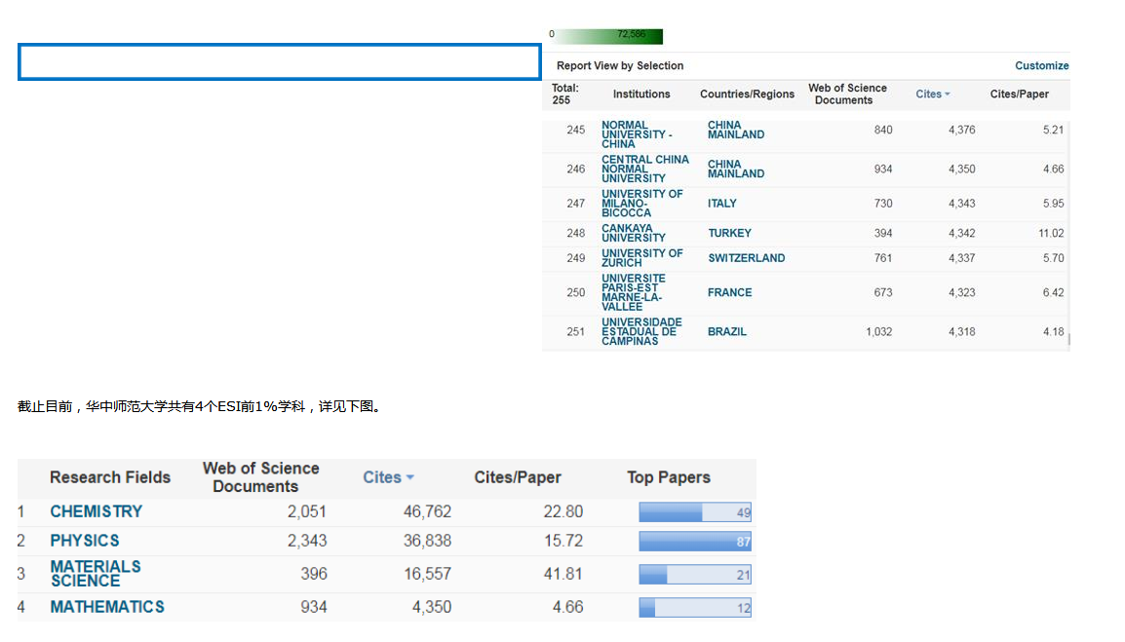Viewport: 1125px width, 642px height.
Task: Open Central China Normal University institution link
Action: 644,169
